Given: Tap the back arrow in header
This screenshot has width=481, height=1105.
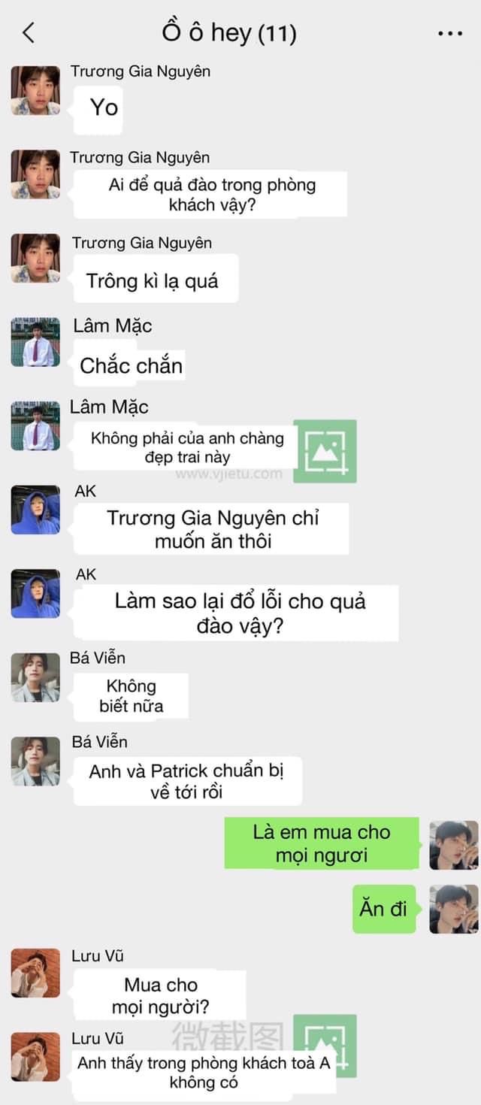Looking at the screenshot, I should 29,32.
